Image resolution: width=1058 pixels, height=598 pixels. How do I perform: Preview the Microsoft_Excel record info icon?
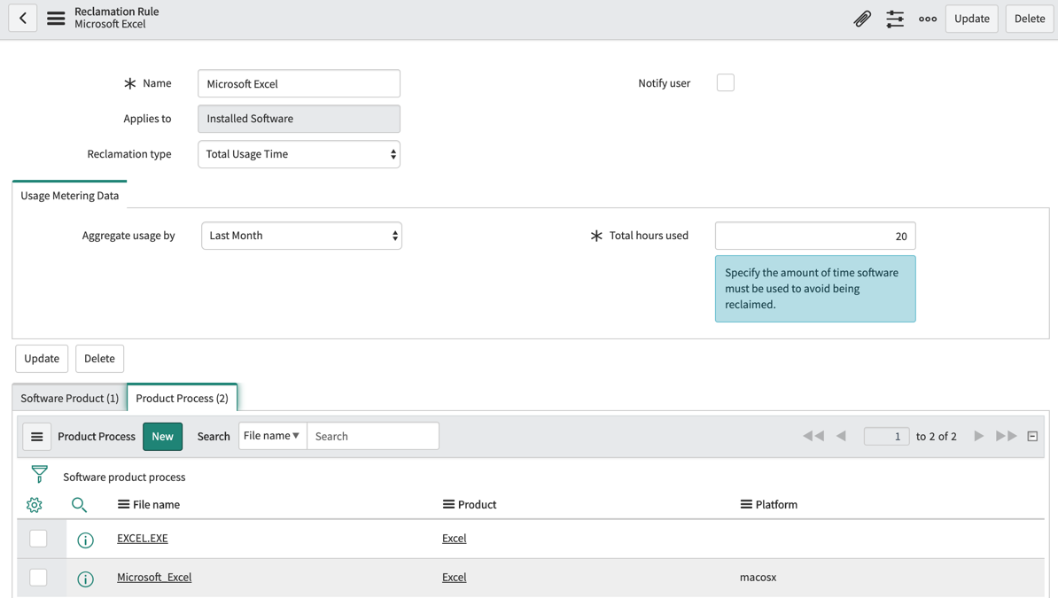85,579
